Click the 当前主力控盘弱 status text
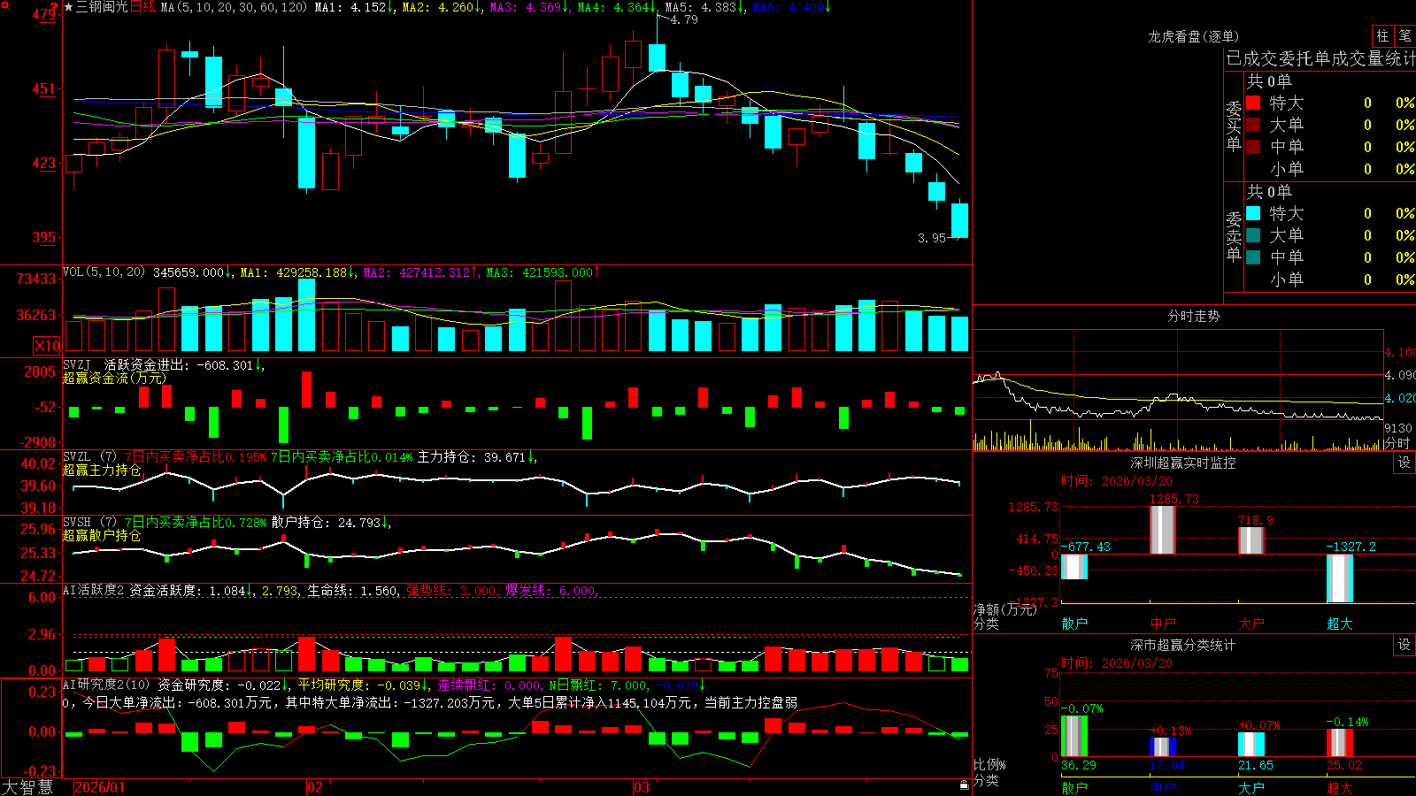 [750, 702]
